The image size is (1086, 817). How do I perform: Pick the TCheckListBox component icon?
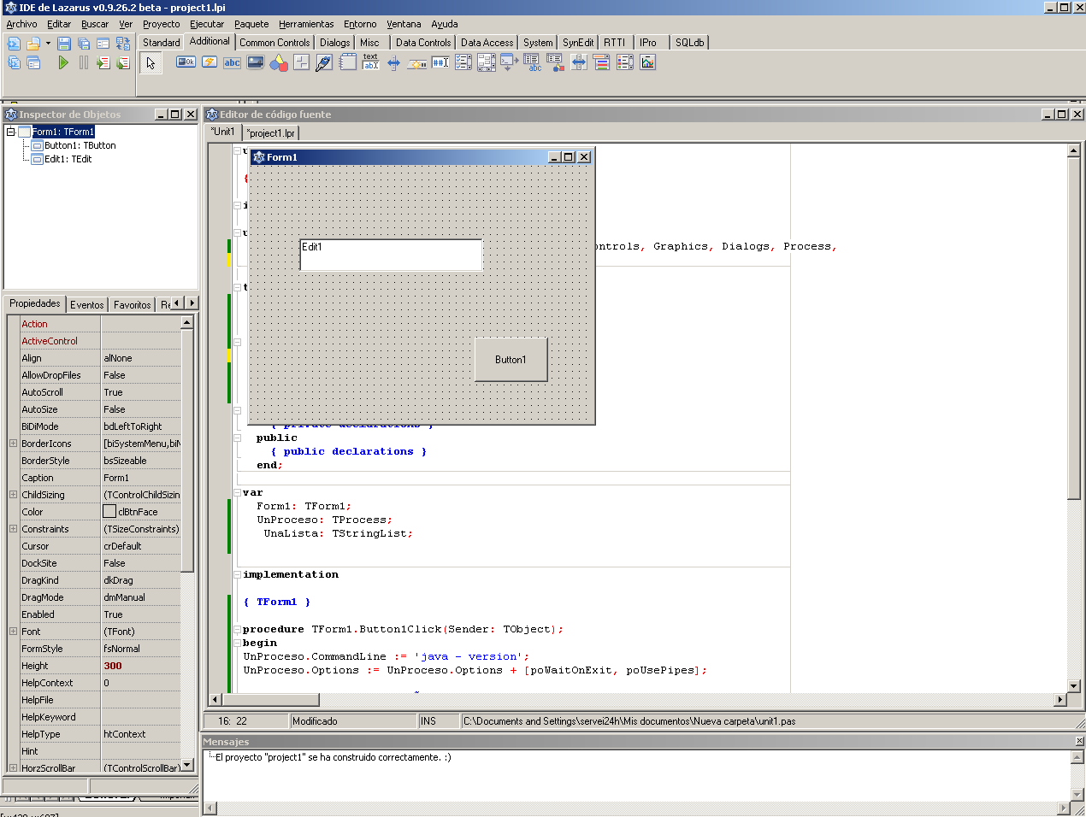coord(463,62)
